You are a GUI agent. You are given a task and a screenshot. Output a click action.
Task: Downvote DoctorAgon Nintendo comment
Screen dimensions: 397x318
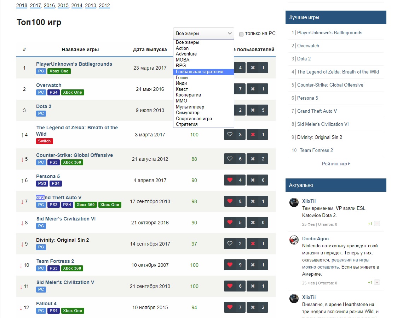point(377,282)
